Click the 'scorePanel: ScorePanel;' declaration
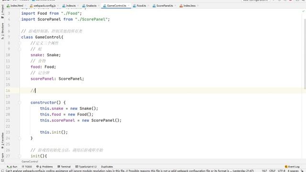 click(57, 79)
